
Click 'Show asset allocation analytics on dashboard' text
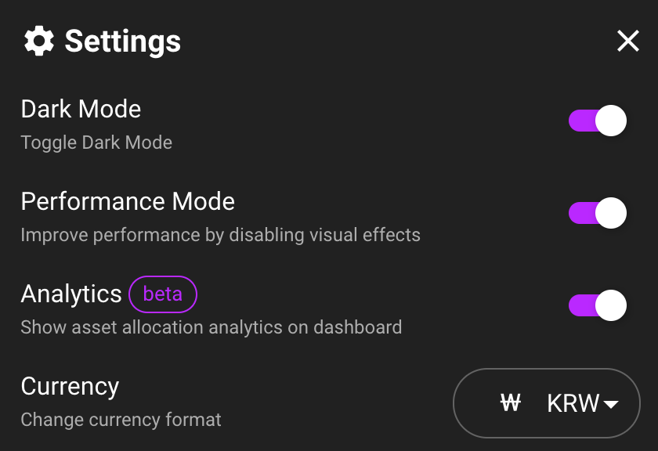tap(211, 327)
